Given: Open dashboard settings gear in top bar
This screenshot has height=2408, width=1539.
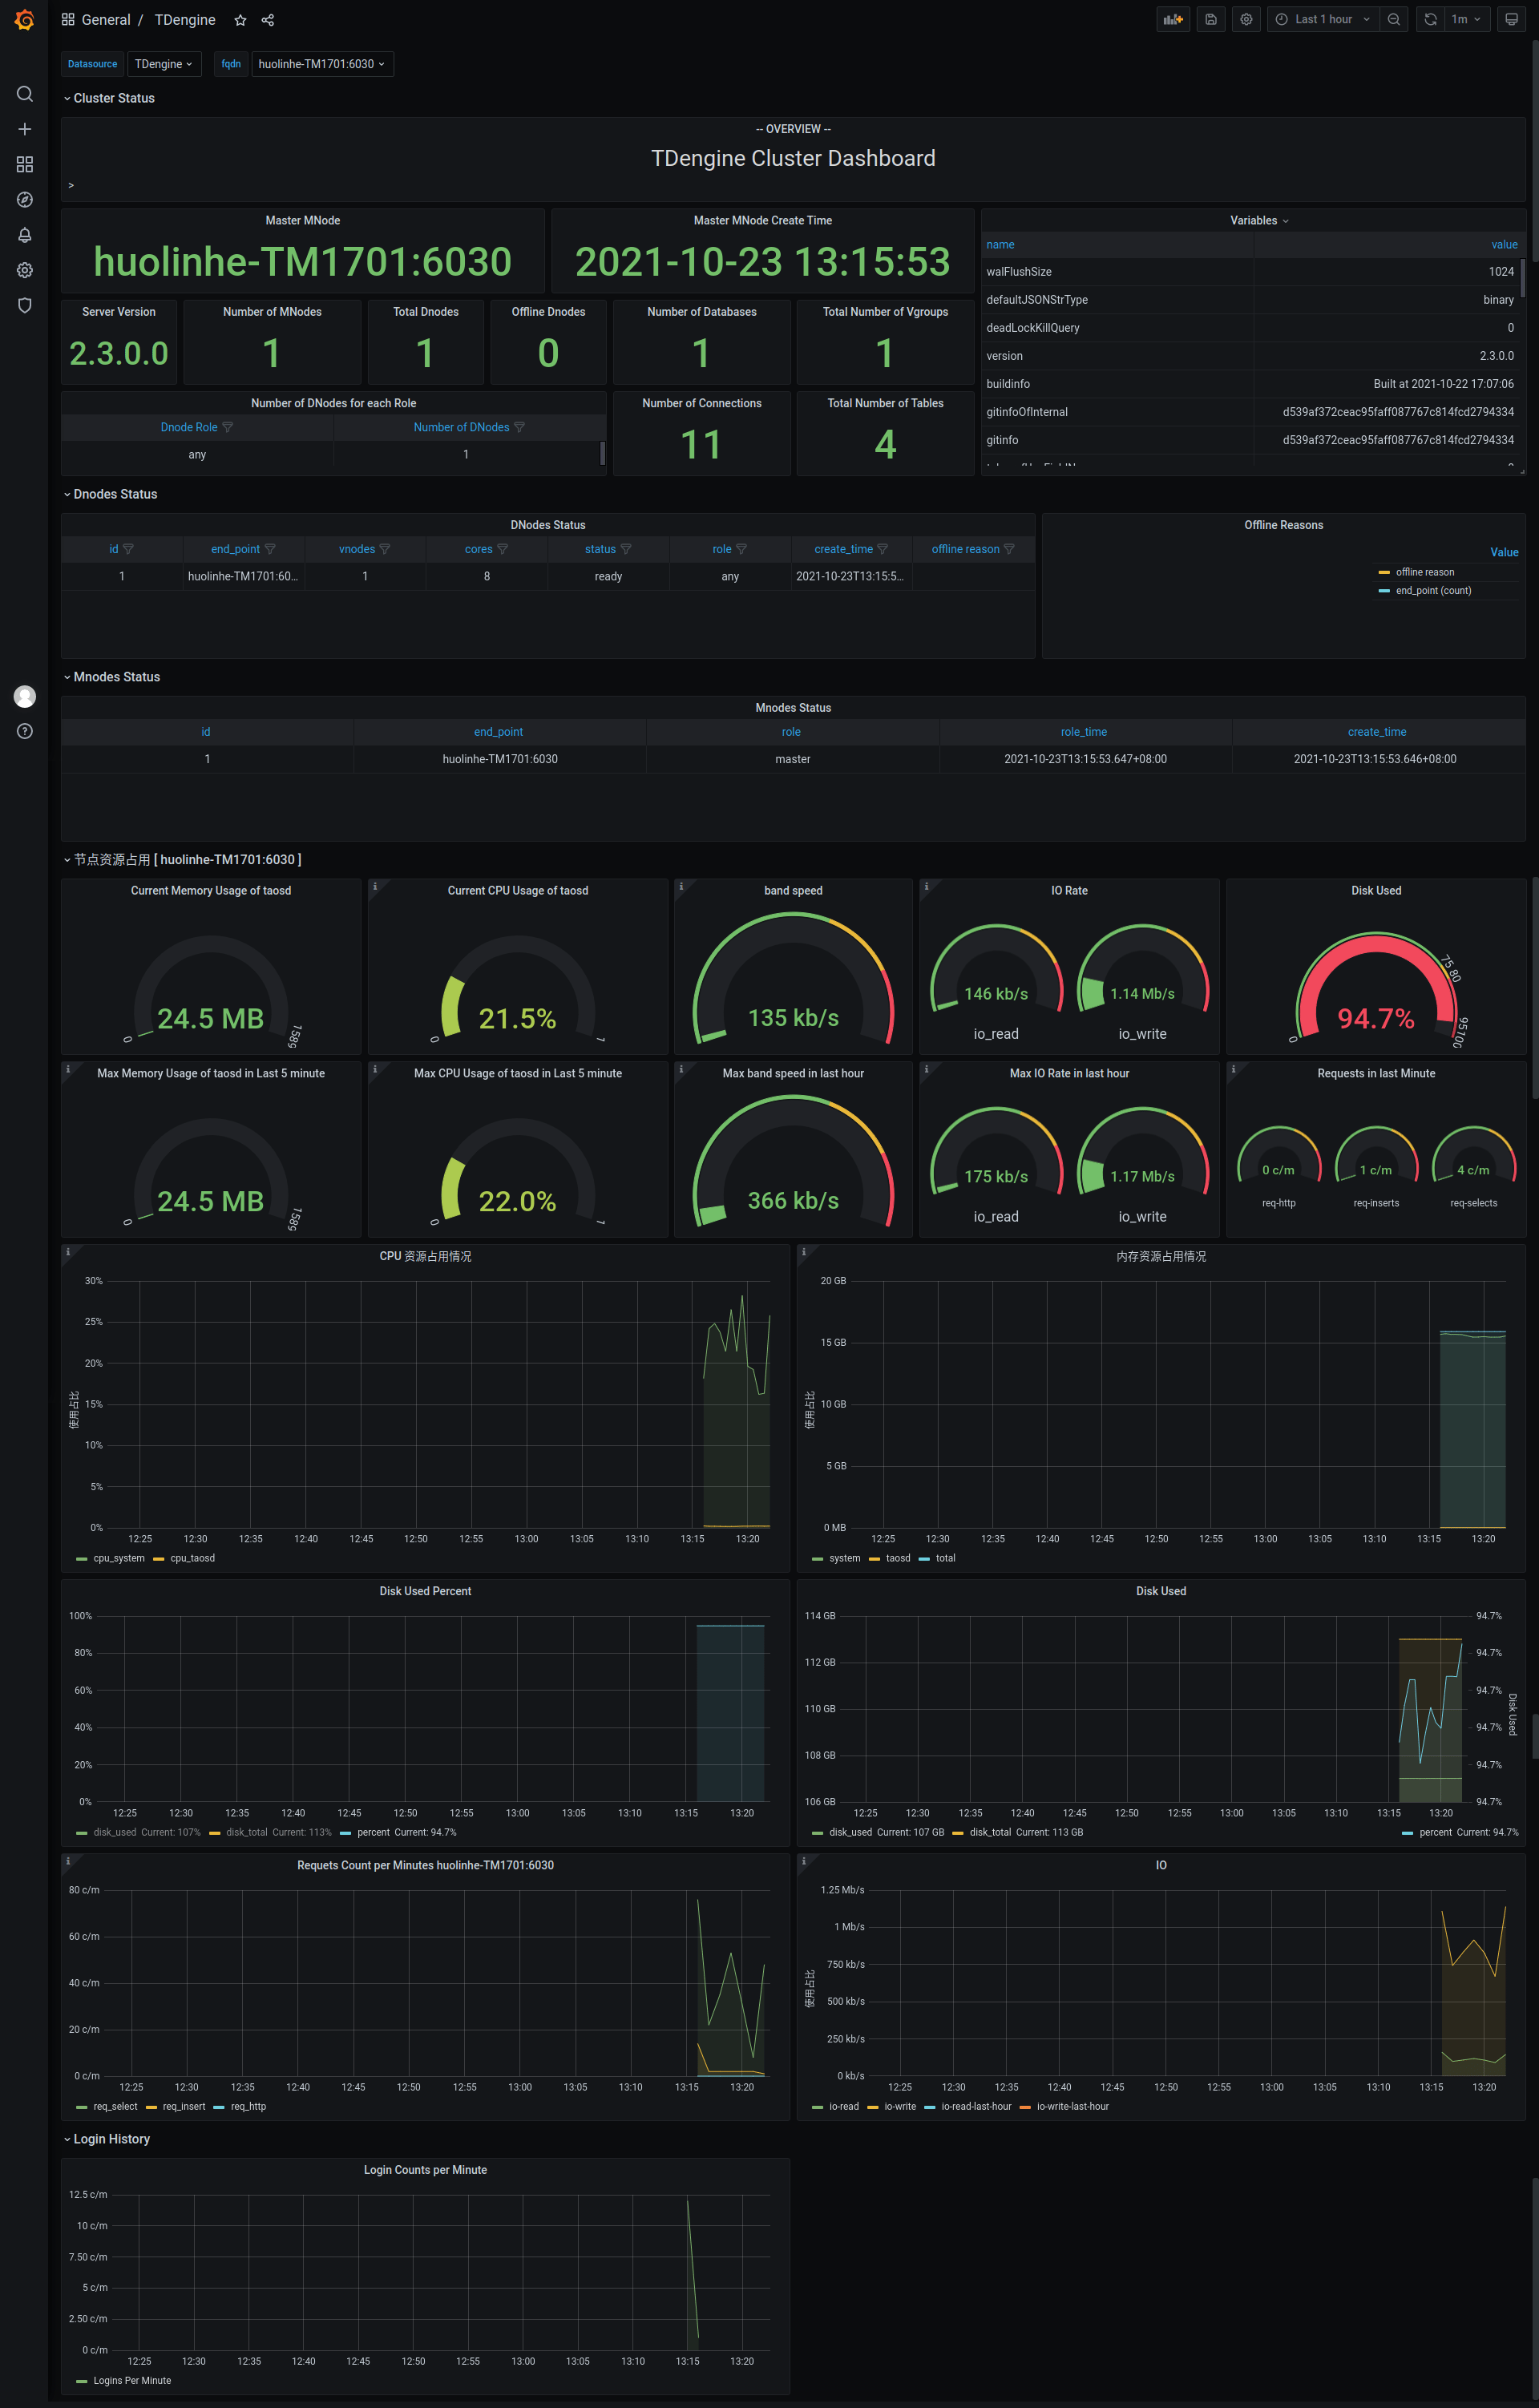Looking at the screenshot, I should point(1246,19).
